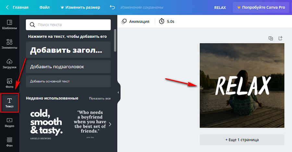Screen dimensions: 292x152
Task: Select the Who needs a boyfriend template
Action: click(x=90, y=124)
